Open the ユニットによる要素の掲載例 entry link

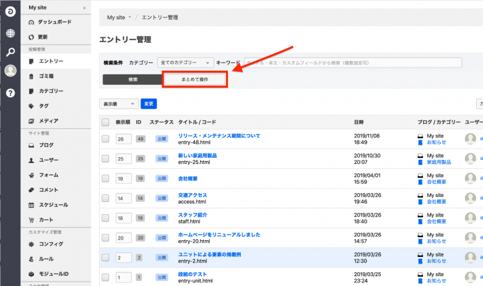(209, 254)
